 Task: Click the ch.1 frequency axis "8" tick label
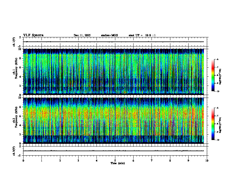click(21, 58)
